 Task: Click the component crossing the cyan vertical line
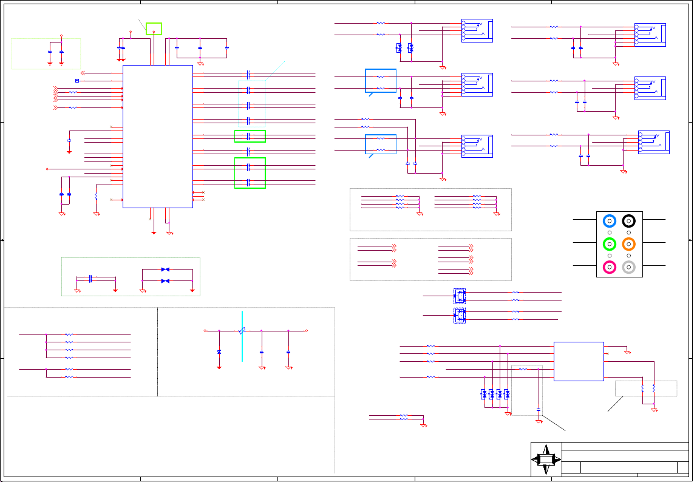click(242, 331)
